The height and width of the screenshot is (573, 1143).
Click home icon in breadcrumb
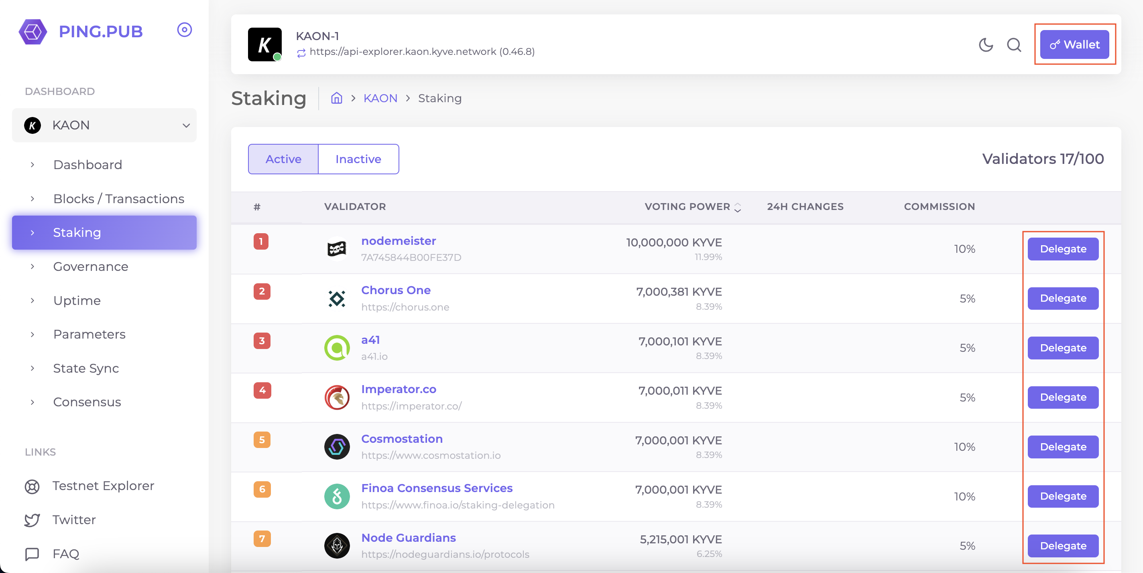click(337, 98)
